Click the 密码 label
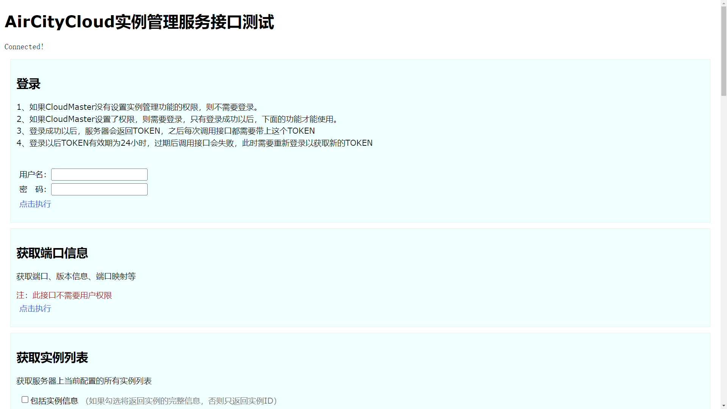 (x=33, y=189)
